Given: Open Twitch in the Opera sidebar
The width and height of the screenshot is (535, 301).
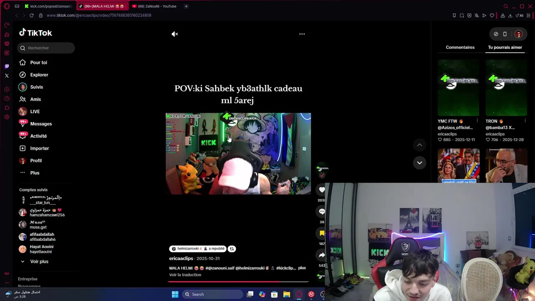Looking at the screenshot, I should click(7, 66).
